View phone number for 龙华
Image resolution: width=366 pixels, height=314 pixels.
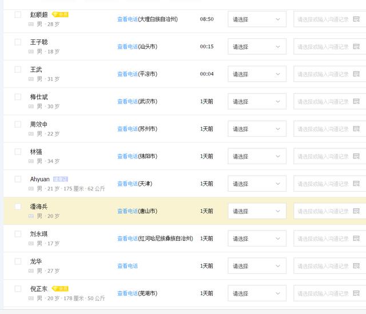(127, 266)
